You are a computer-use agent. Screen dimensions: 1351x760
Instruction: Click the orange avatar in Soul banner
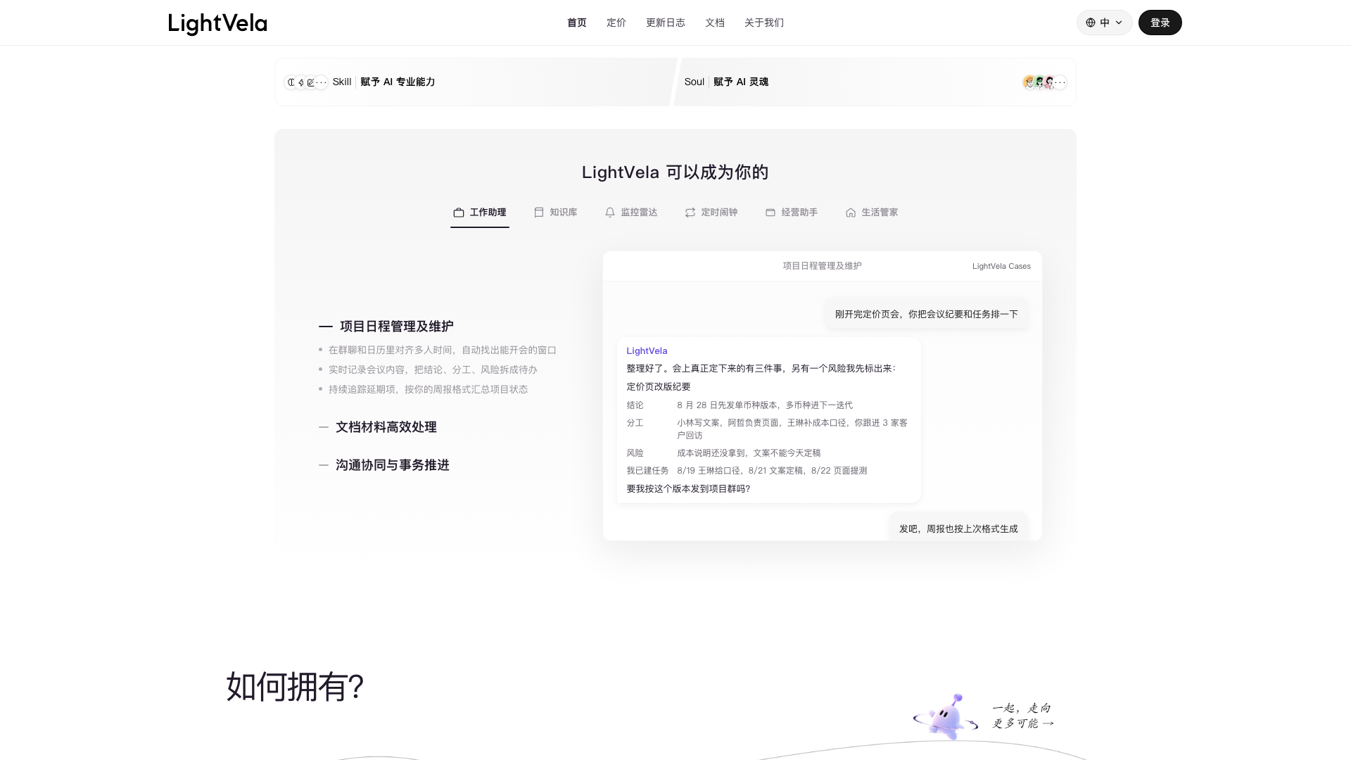[1029, 82]
